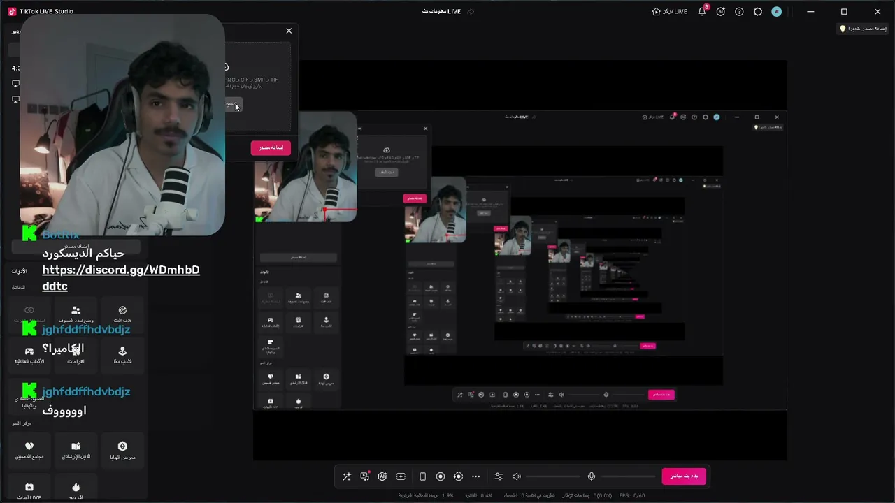Image resolution: width=895 pixels, height=503 pixels.
Task: Open the AI tool in the bottom toolbar
Action: pyautogui.click(x=382, y=476)
